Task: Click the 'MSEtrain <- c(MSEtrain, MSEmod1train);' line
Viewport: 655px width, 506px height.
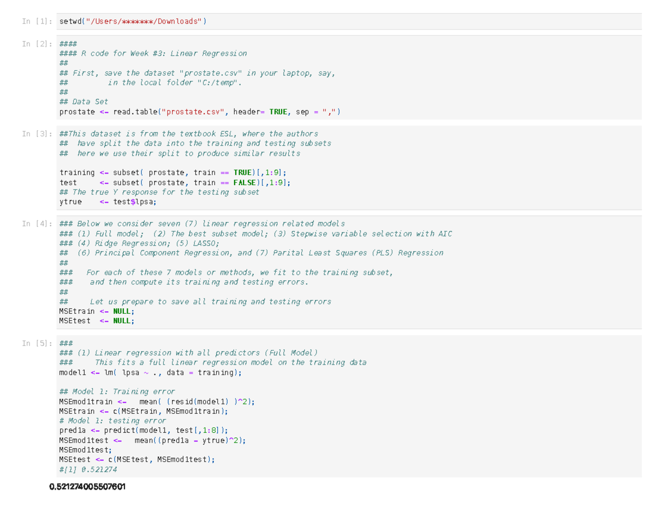Action: (144, 411)
